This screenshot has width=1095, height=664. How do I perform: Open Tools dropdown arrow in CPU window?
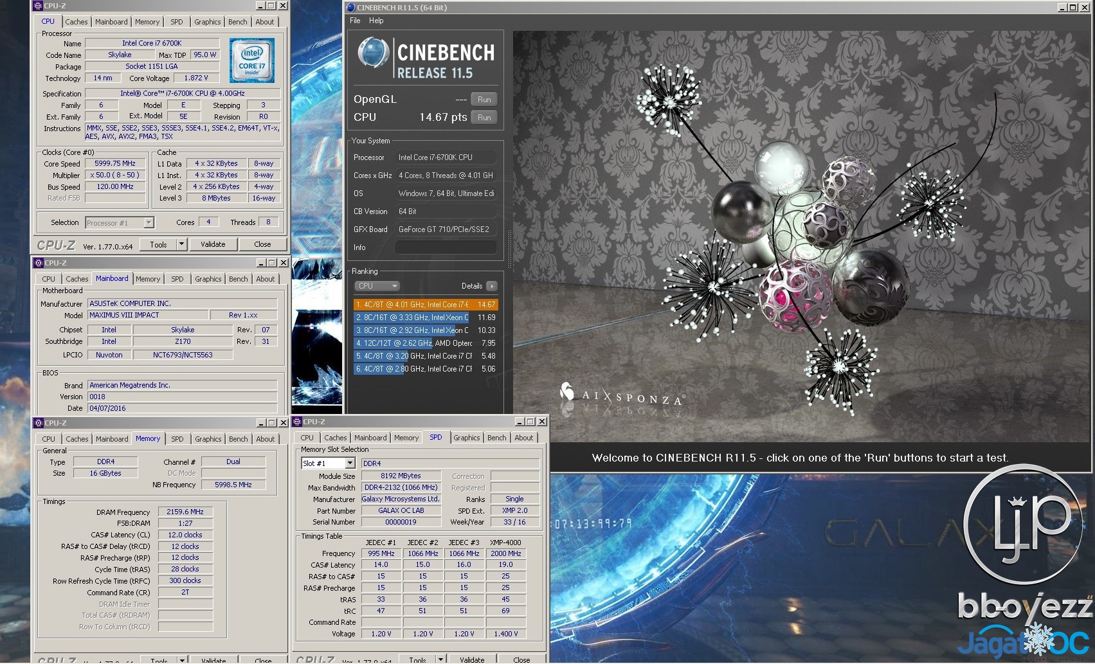(x=181, y=244)
